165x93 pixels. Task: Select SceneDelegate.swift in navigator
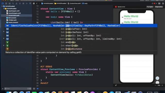14,13
